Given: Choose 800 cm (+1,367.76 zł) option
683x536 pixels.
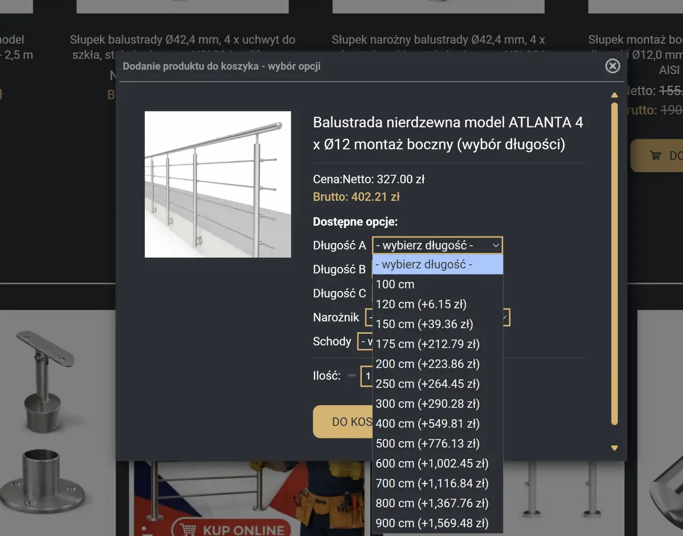Looking at the screenshot, I should 438,503.
